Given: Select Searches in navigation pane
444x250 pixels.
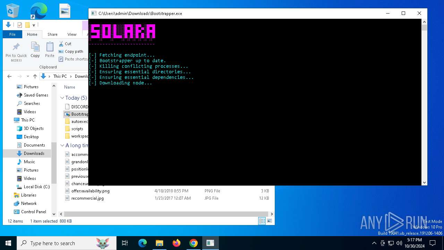Looking at the screenshot, I should pyautogui.click(x=28, y=103).
